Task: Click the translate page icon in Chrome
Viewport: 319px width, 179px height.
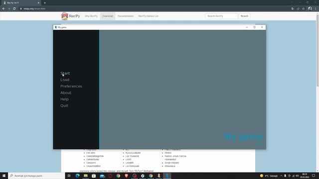Action: 293,9
